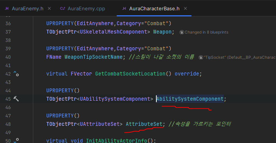Click USkeletalMeshComponent type on line 37
This screenshot has width=276, height=143.
click(114, 32)
